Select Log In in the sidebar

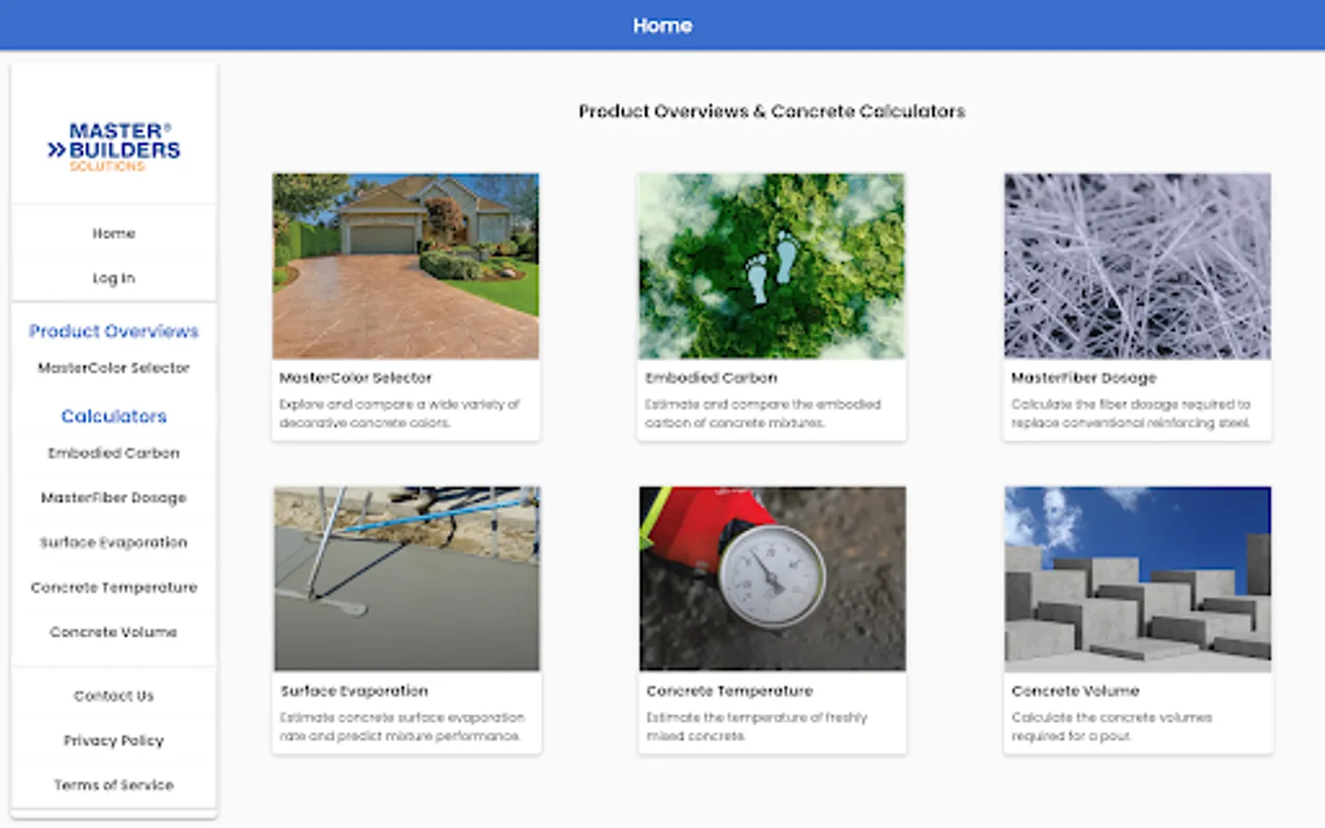pos(114,278)
